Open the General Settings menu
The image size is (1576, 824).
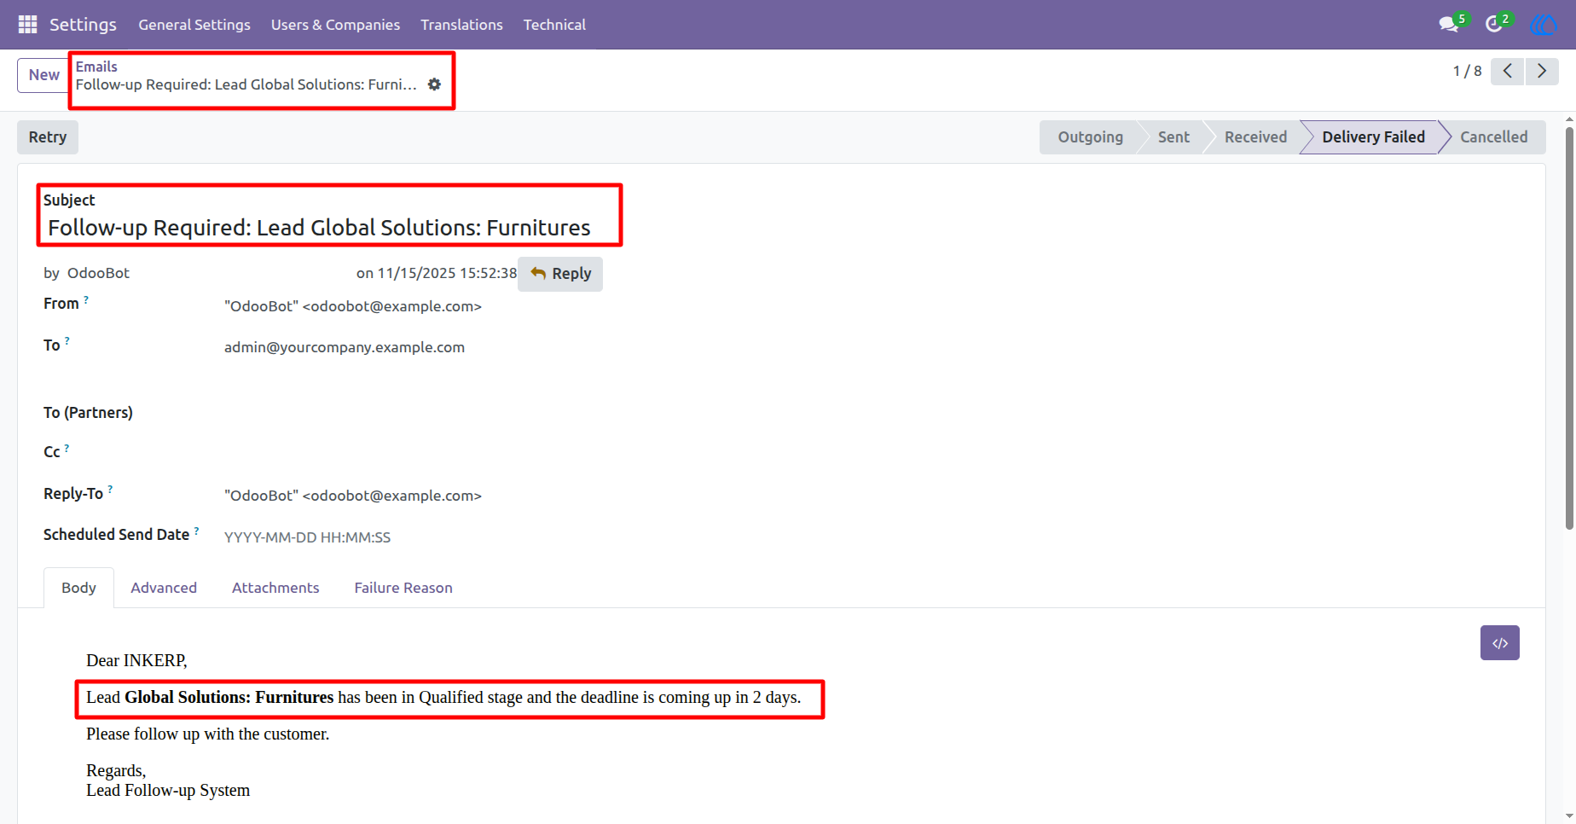(194, 25)
